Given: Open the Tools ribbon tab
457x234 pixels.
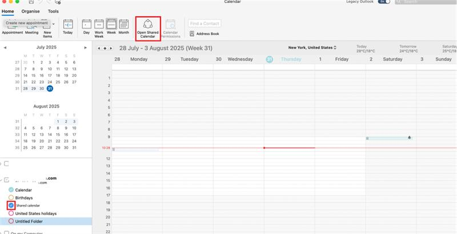Looking at the screenshot, I should [x=53, y=11].
